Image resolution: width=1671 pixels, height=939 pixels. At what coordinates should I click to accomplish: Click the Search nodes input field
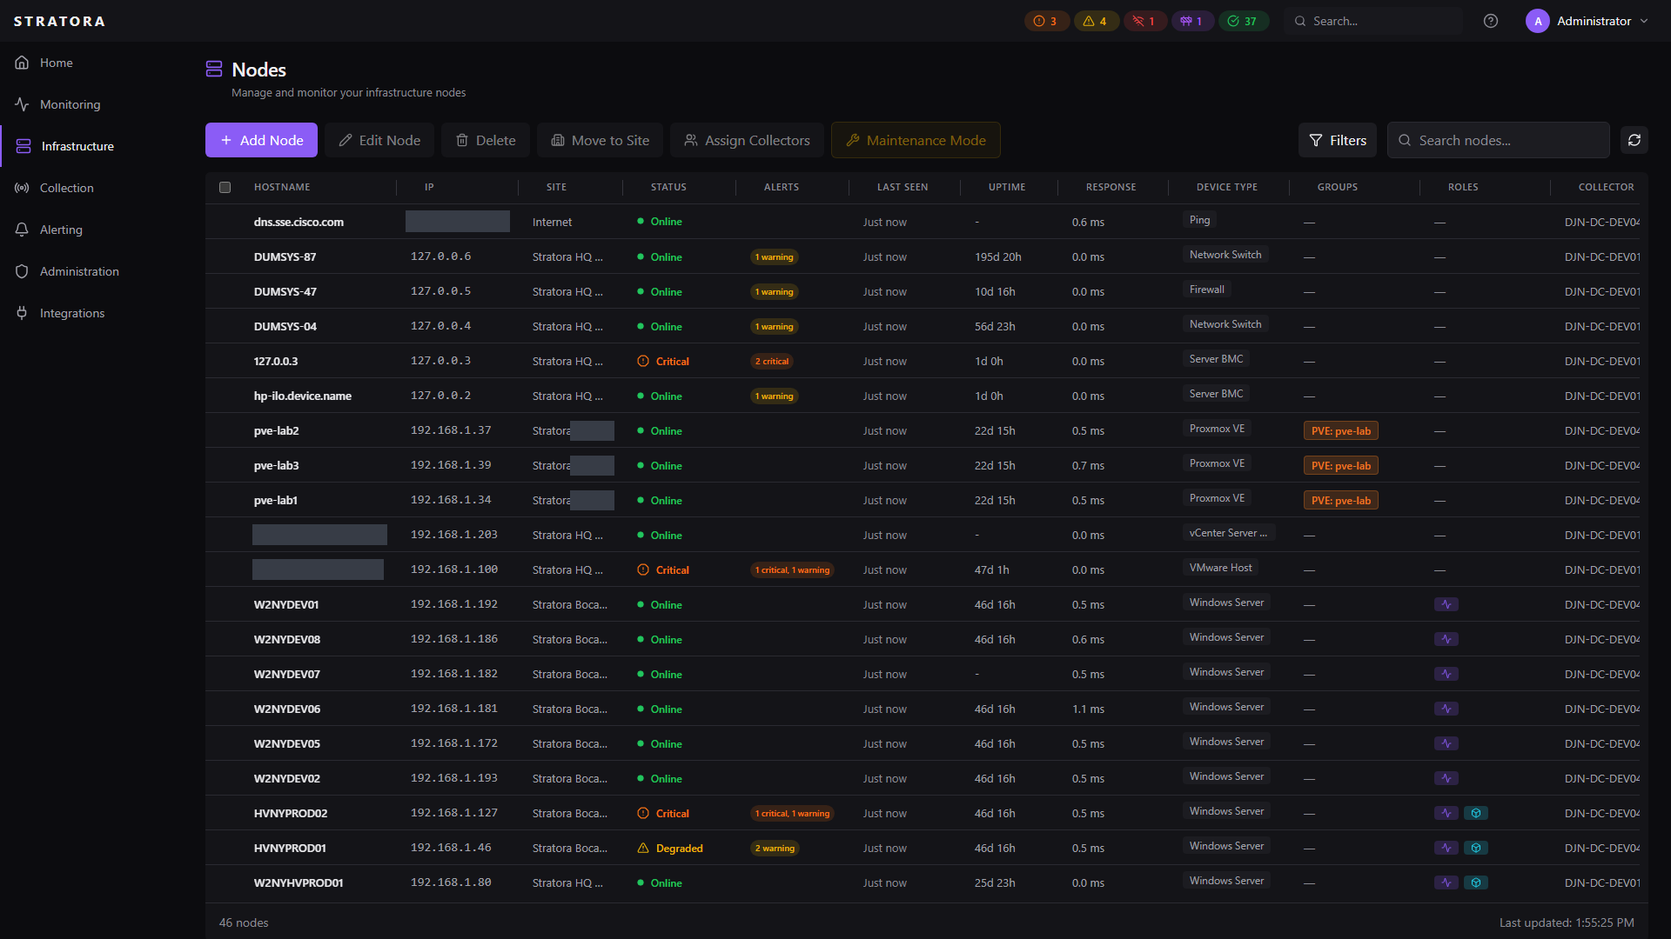click(1499, 140)
